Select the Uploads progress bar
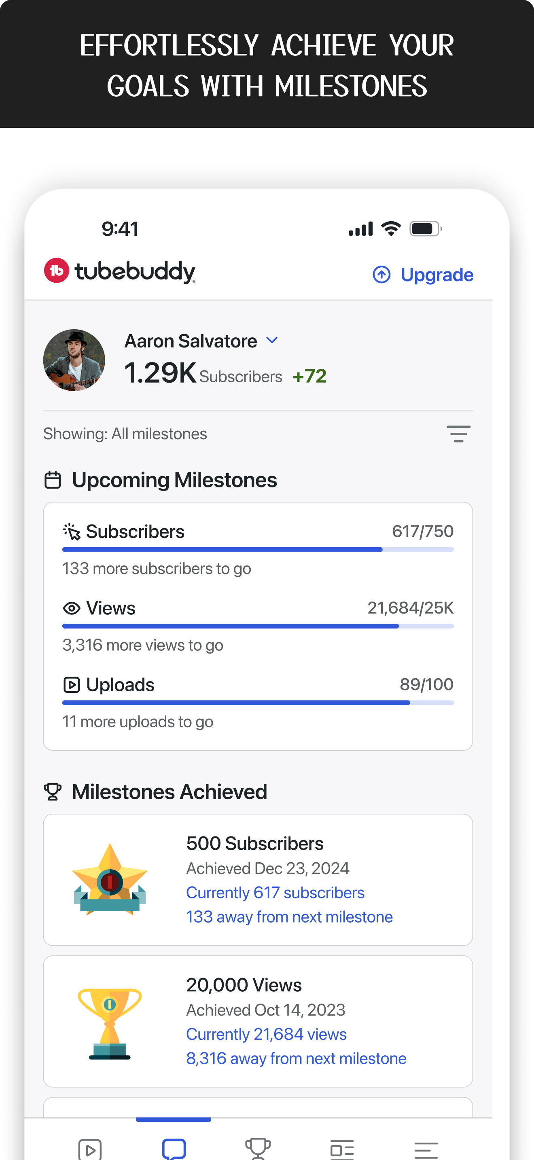Viewport: 534px width, 1160px height. pyautogui.click(x=258, y=703)
